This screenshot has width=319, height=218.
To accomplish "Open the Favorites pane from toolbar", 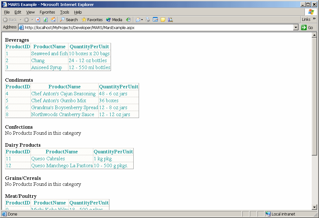I will tap(92, 20).
